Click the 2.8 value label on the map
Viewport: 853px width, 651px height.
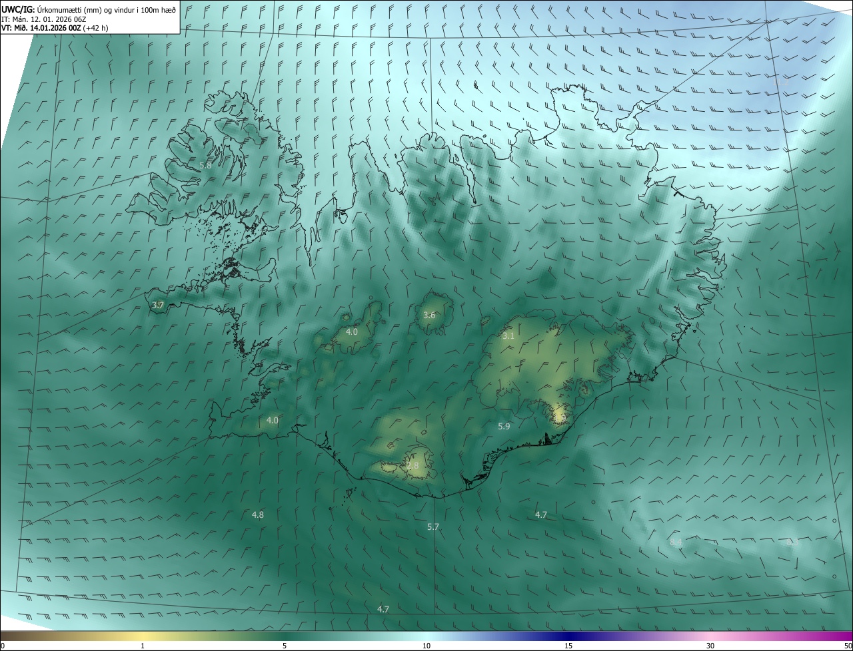tap(413, 466)
